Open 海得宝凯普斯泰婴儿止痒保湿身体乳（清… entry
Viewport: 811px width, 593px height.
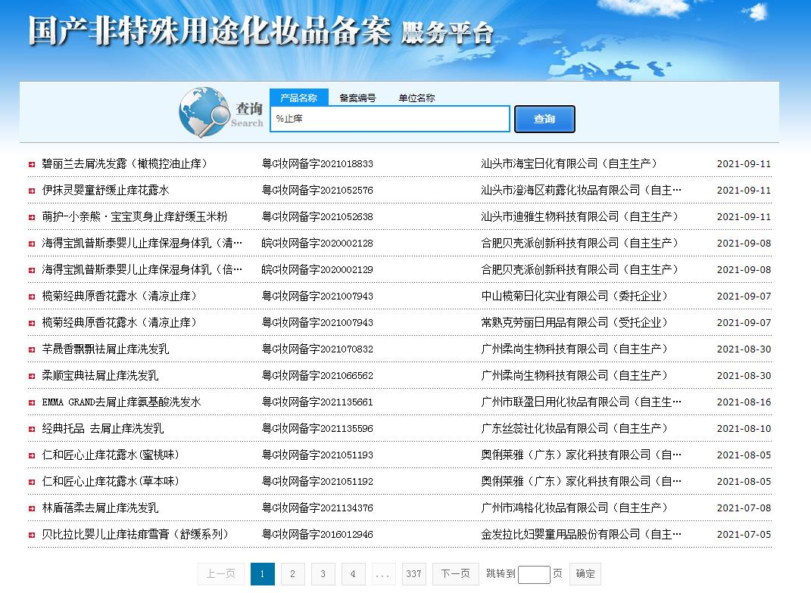(x=142, y=243)
